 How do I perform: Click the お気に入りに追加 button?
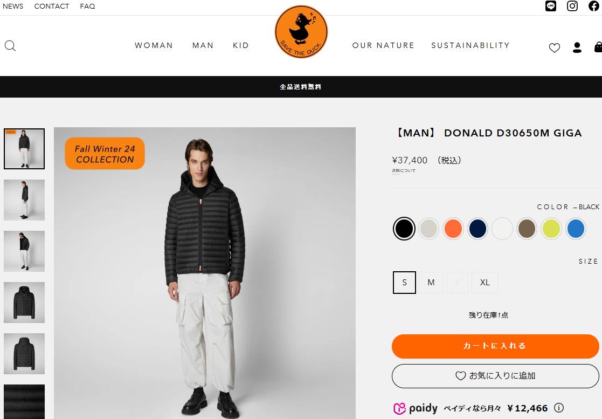pyautogui.click(x=495, y=376)
